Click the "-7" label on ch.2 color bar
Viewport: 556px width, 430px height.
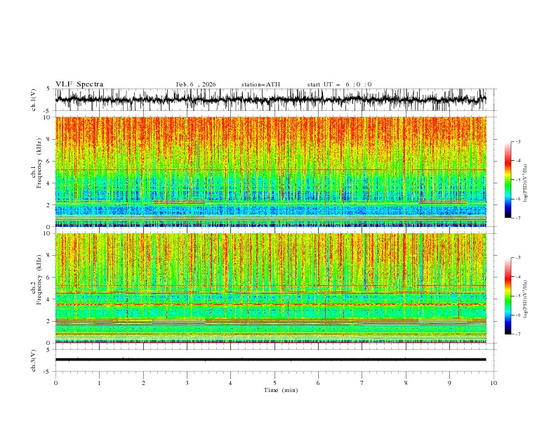pos(517,334)
